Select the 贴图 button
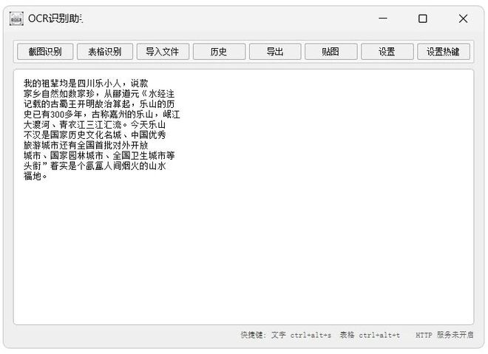The height and width of the screenshot is (354, 488). tap(331, 52)
